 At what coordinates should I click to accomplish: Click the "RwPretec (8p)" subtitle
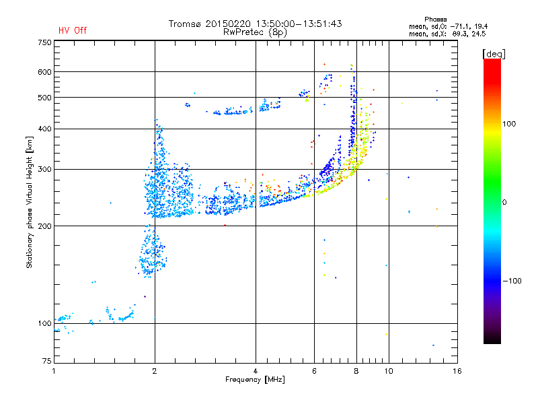click(255, 32)
